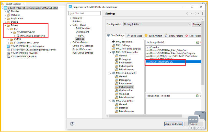Select Environment under C/C++ Build

point(82,32)
